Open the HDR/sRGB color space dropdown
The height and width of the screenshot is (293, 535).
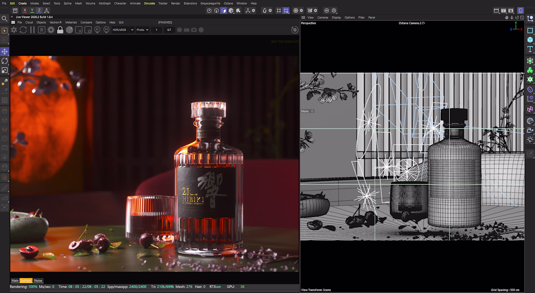point(123,30)
